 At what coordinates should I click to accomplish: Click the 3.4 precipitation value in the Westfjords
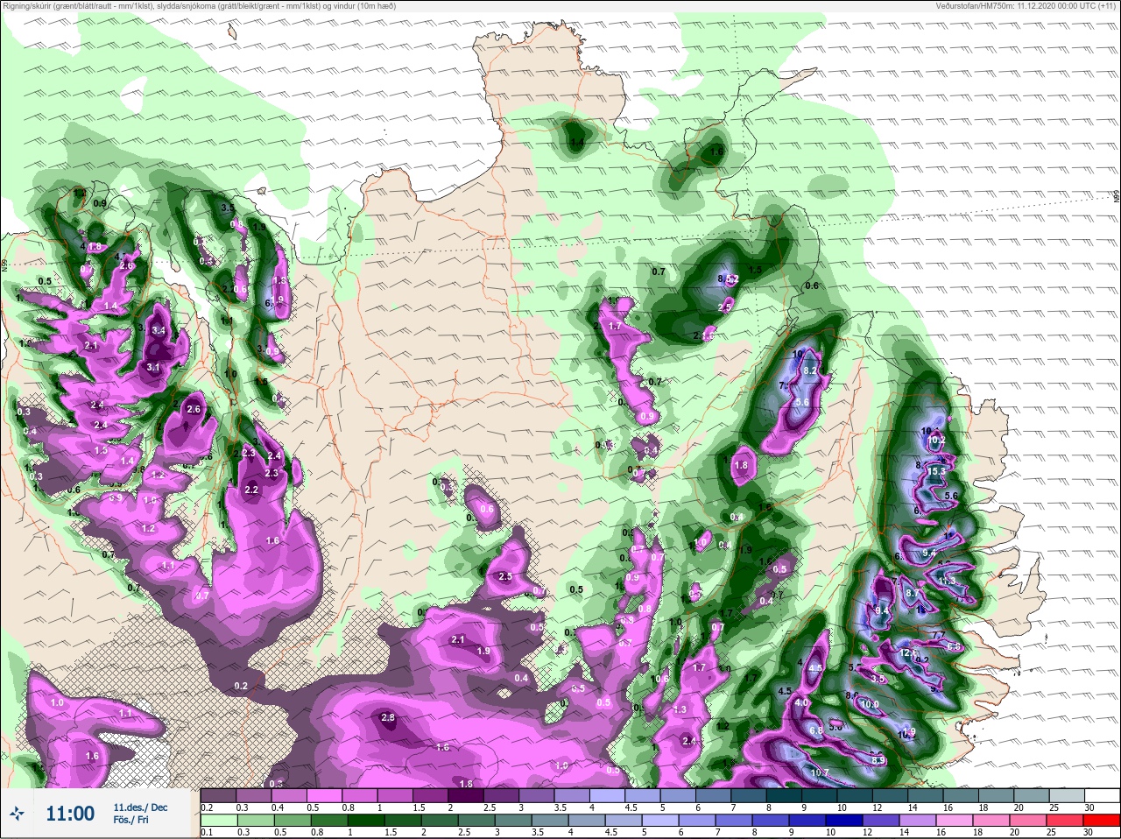click(x=159, y=330)
